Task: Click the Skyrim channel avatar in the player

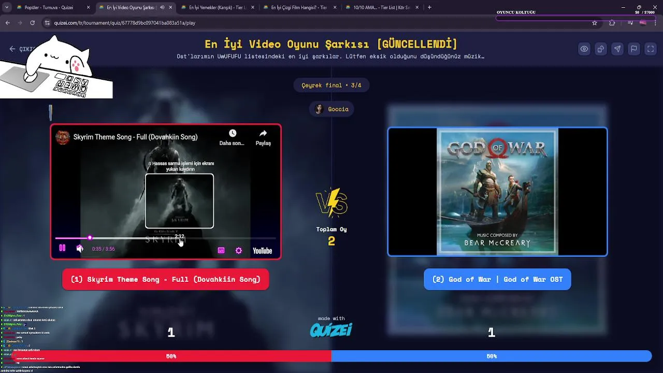Action: coord(63,137)
